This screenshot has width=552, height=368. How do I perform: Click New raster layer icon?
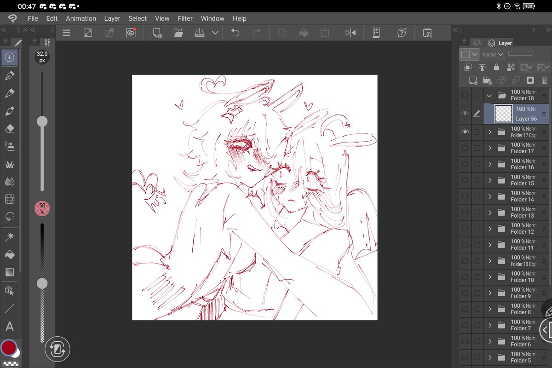(x=473, y=80)
